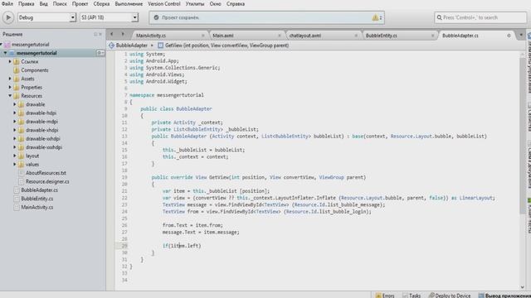Expand the drawable folder
This screenshot has width=531, height=298.
pyautogui.click(x=15, y=104)
